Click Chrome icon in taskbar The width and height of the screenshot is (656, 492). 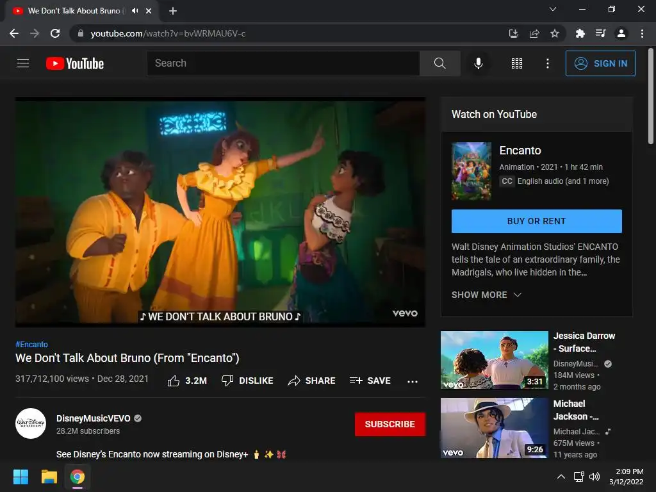pyautogui.click(x=78, y=477)
